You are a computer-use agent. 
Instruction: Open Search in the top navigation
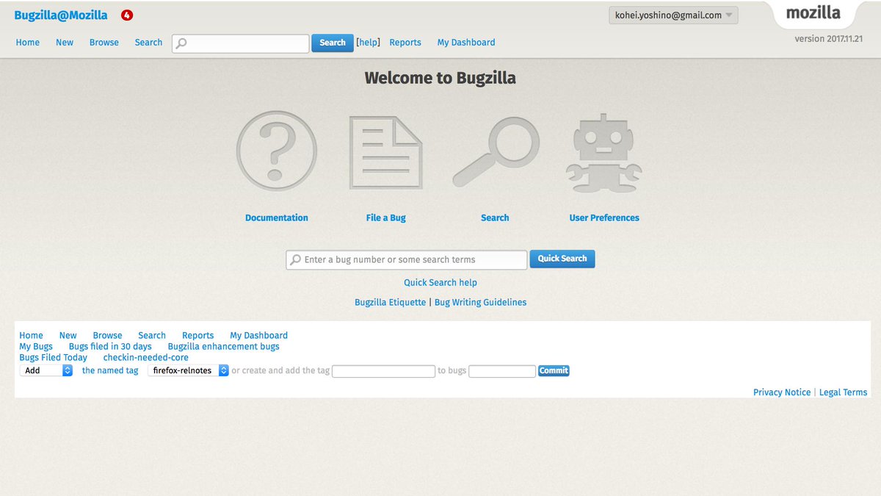148,43
